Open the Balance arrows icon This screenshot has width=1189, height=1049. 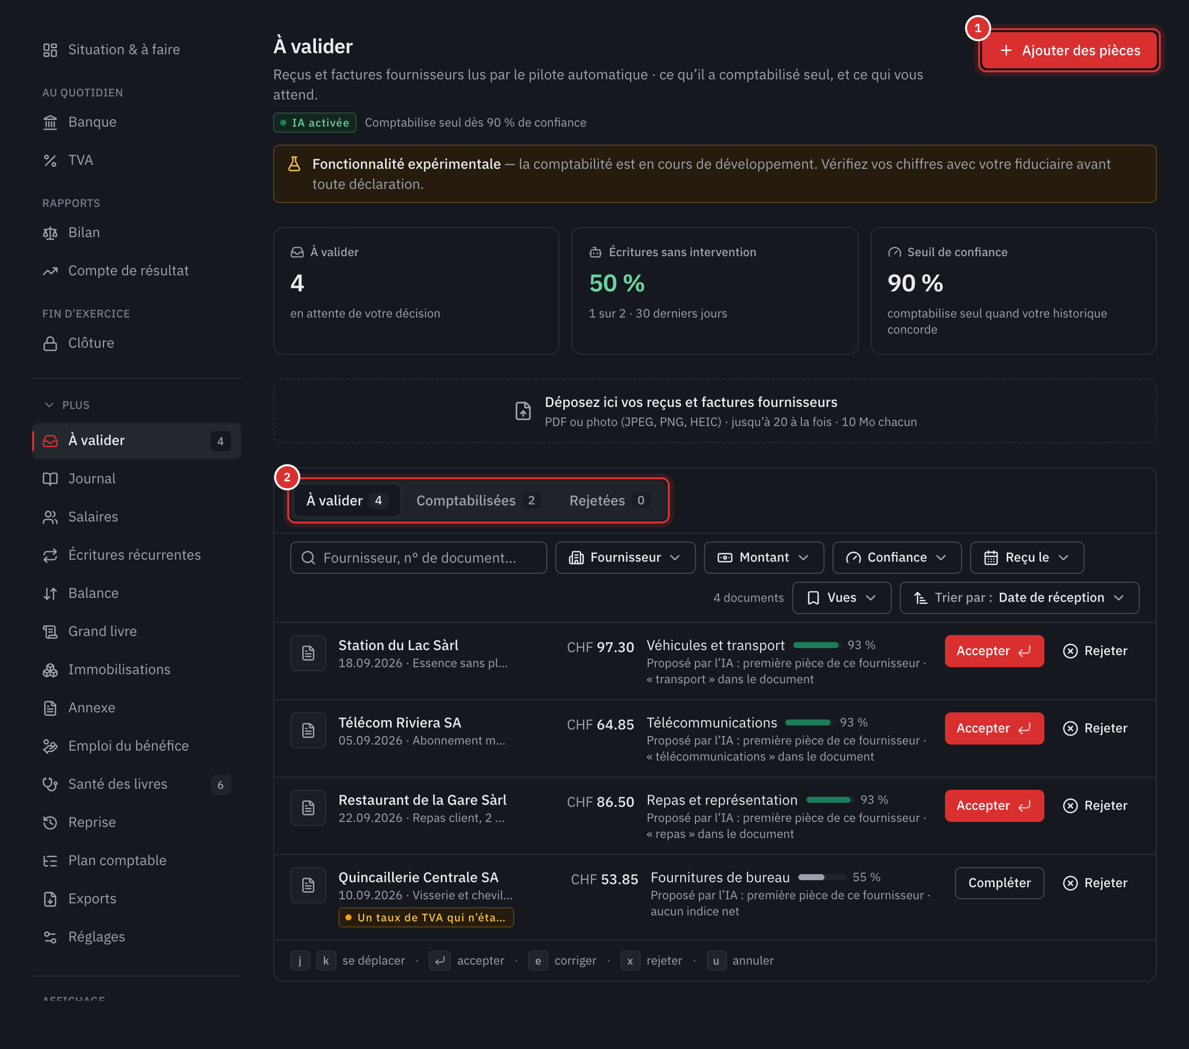coord(50,593)
